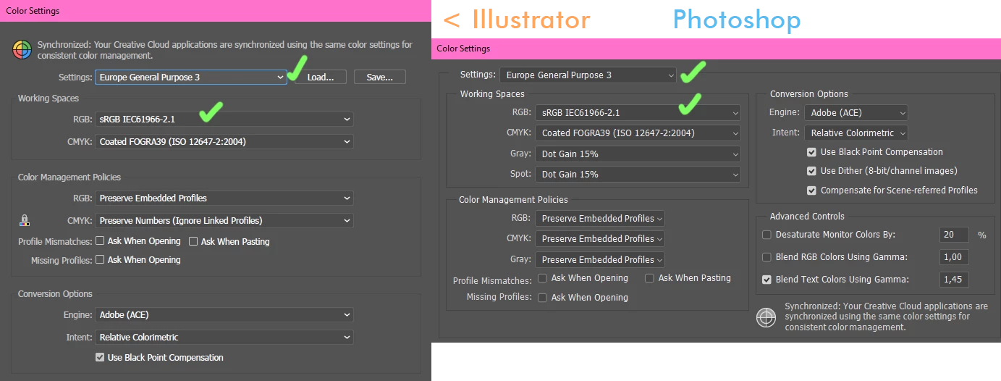1001x381 pixels.
Task: Click the Blend RGB gamma 1,00 field
Action: [x=954, y=256]
